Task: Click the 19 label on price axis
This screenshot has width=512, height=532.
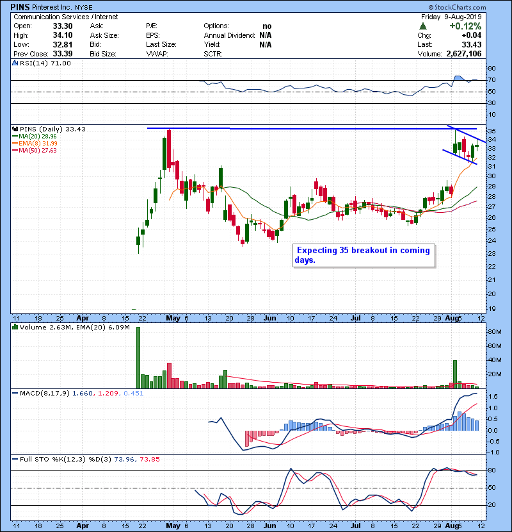Action: coord(492,309)
